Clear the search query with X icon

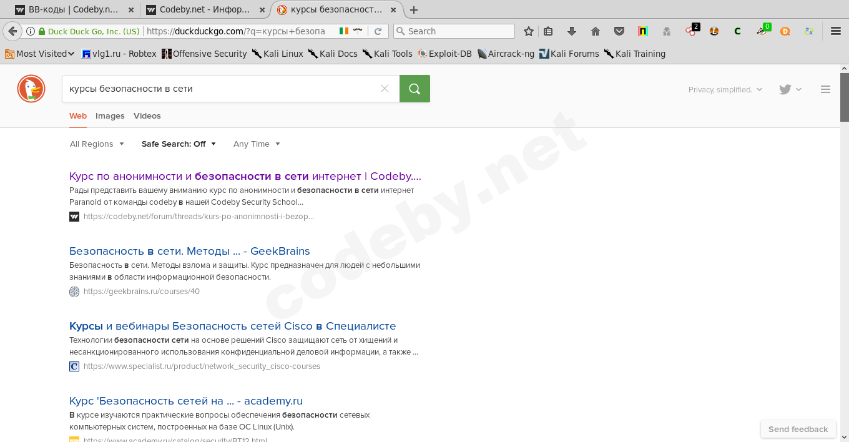point(385,89)
